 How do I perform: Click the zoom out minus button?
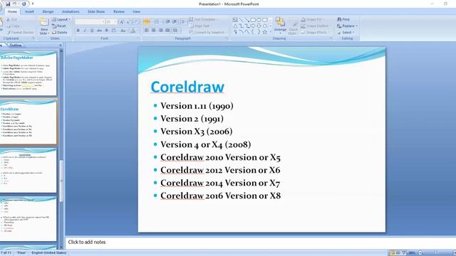(x=420, y=253)
